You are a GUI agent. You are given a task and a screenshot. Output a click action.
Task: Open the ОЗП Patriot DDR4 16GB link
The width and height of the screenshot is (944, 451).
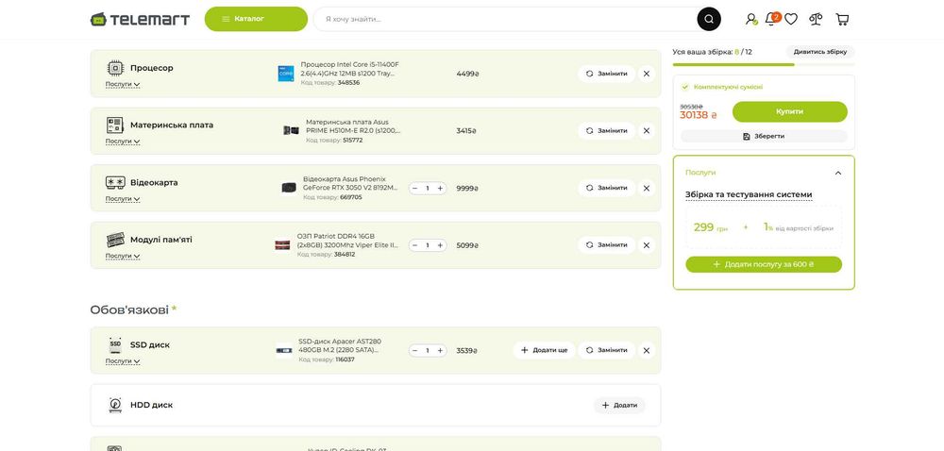point(347,240)
